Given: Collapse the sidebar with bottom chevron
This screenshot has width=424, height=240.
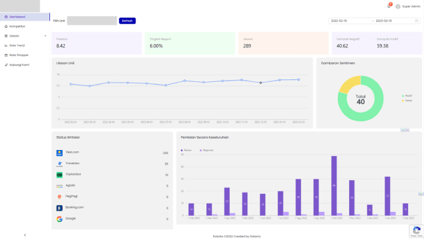Looking at the screenshot, I should [25, 235].
